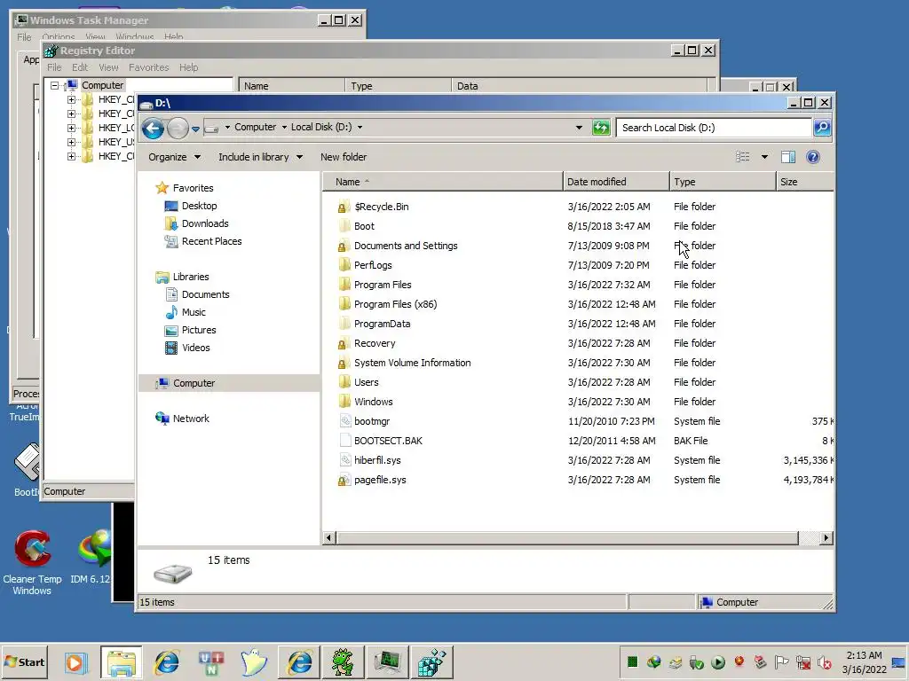Screen dimensions: 909x681
Task: Click horizontal scrollbar left arrow
Action: coord(328,538)
